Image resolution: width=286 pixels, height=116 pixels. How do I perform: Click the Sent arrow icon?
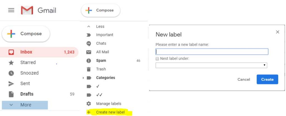(x=11, y=83)
